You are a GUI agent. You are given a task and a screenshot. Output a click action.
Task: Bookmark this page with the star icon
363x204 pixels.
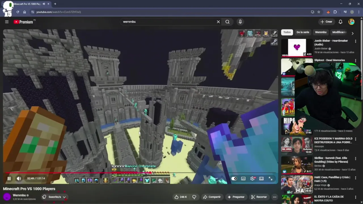[x=319, y=12]
